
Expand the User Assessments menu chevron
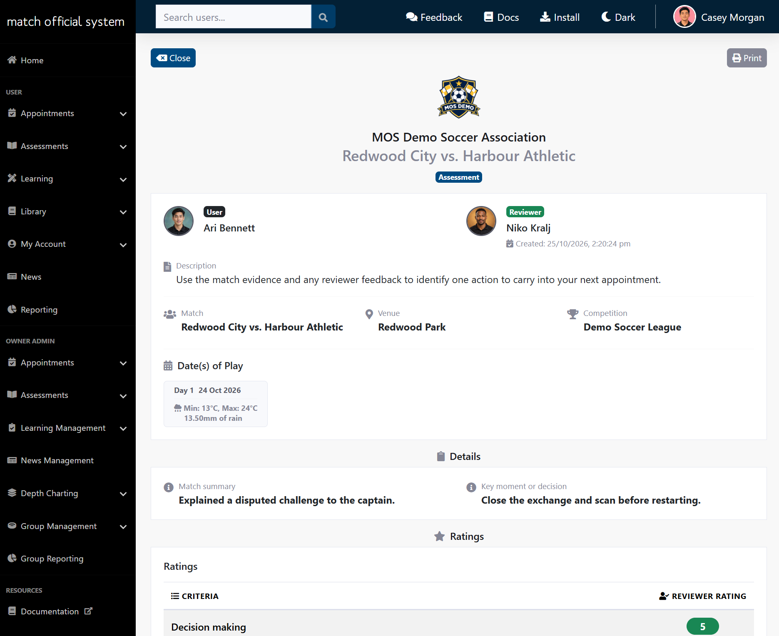click(123, 147)
